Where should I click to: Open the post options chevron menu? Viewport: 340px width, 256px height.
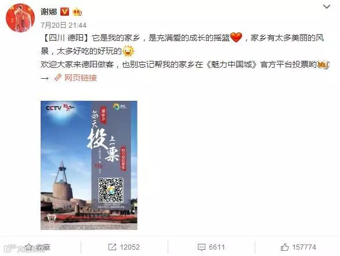coord(327,7)
